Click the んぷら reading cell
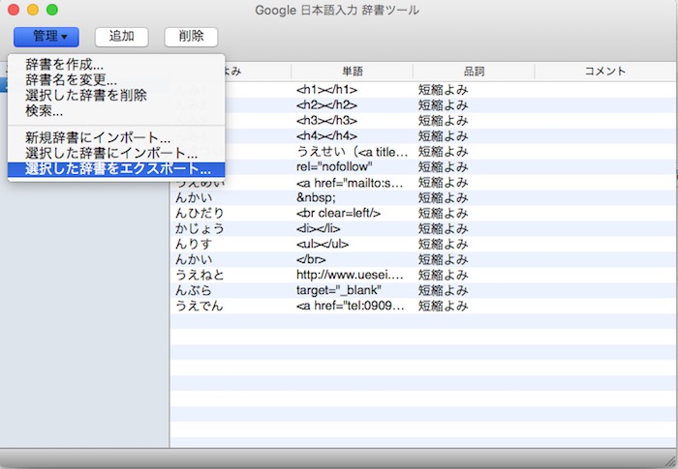 [194, 291]
